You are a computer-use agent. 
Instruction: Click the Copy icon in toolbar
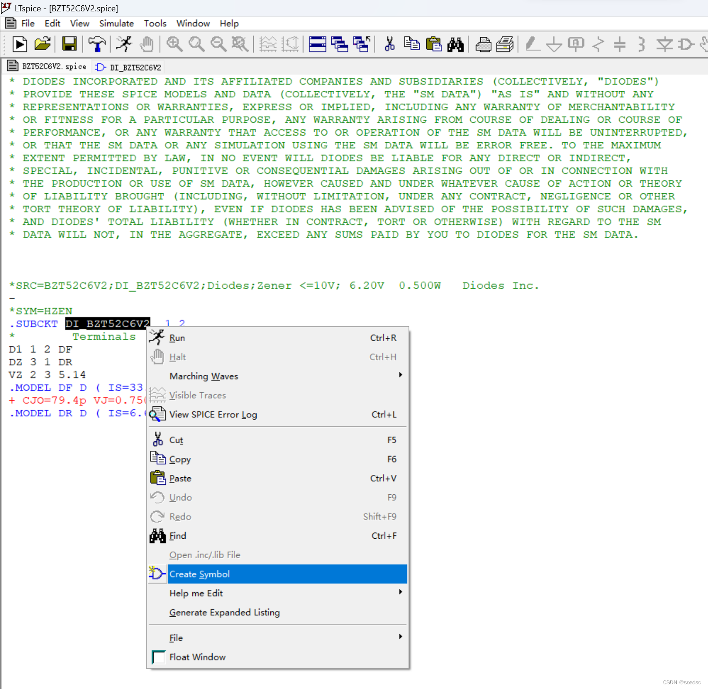(412, 44)
